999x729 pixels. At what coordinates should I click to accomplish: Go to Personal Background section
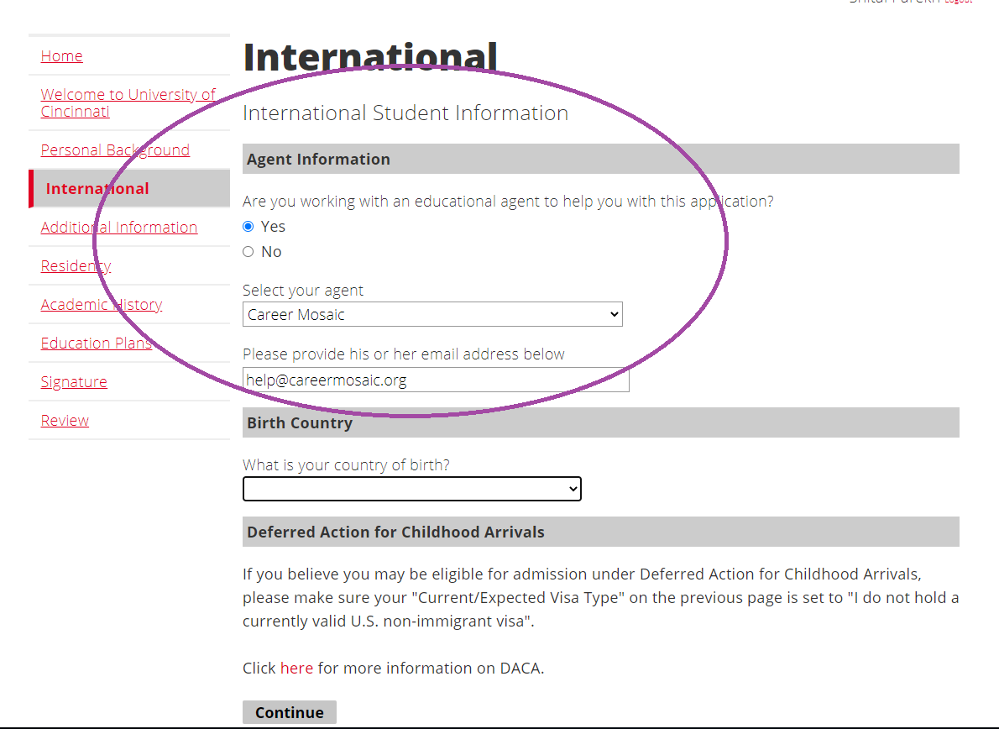click(x=115, y=149)
